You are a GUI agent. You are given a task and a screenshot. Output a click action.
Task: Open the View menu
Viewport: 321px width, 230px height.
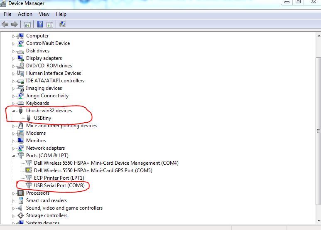(x=44, y=14)
